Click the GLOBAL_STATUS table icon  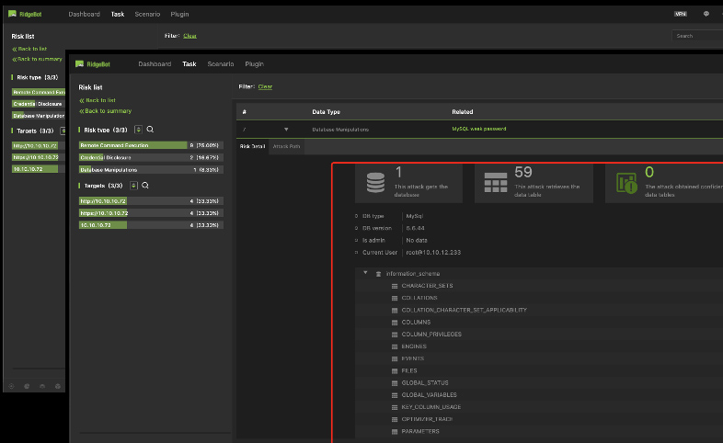(395, 383)
